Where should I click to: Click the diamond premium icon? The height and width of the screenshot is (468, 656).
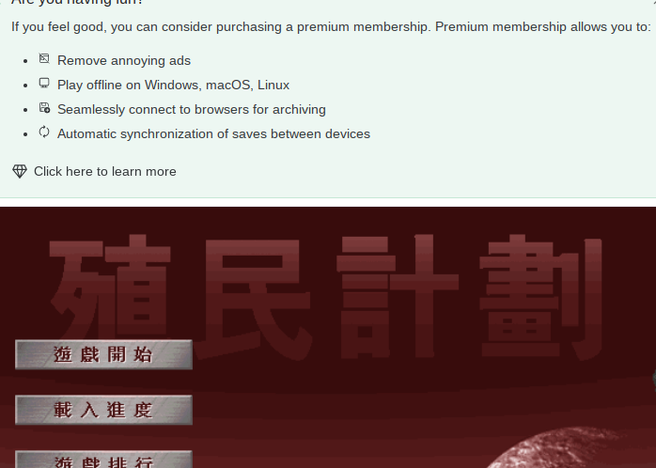click(x=20, y=171)
